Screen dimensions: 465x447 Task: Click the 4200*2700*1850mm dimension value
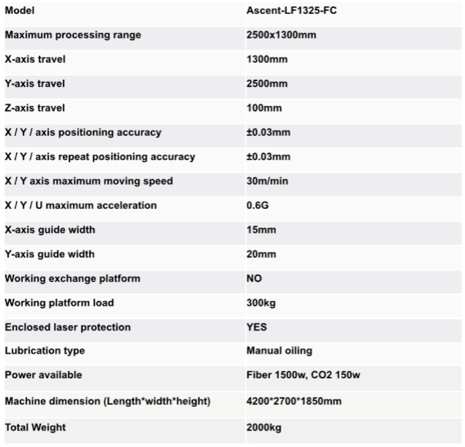[x=294, y=401]
